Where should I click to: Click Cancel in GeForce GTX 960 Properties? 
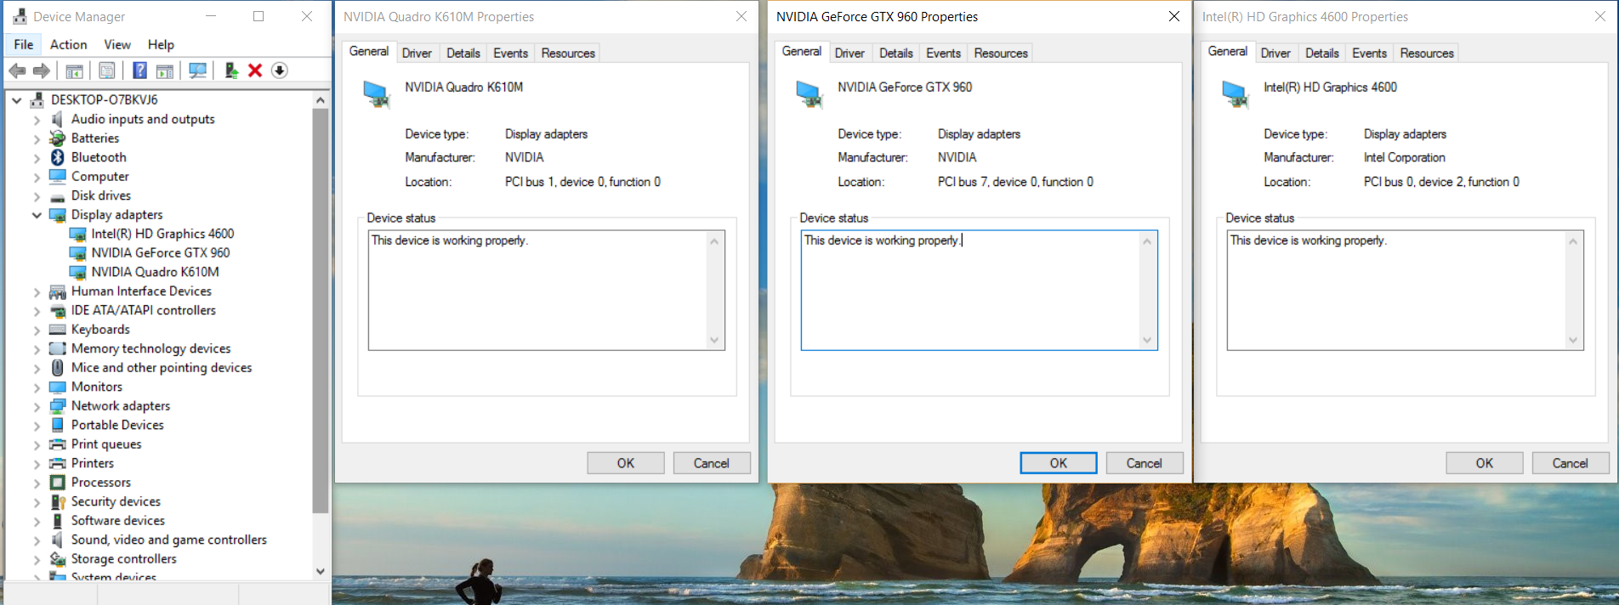1145,463
